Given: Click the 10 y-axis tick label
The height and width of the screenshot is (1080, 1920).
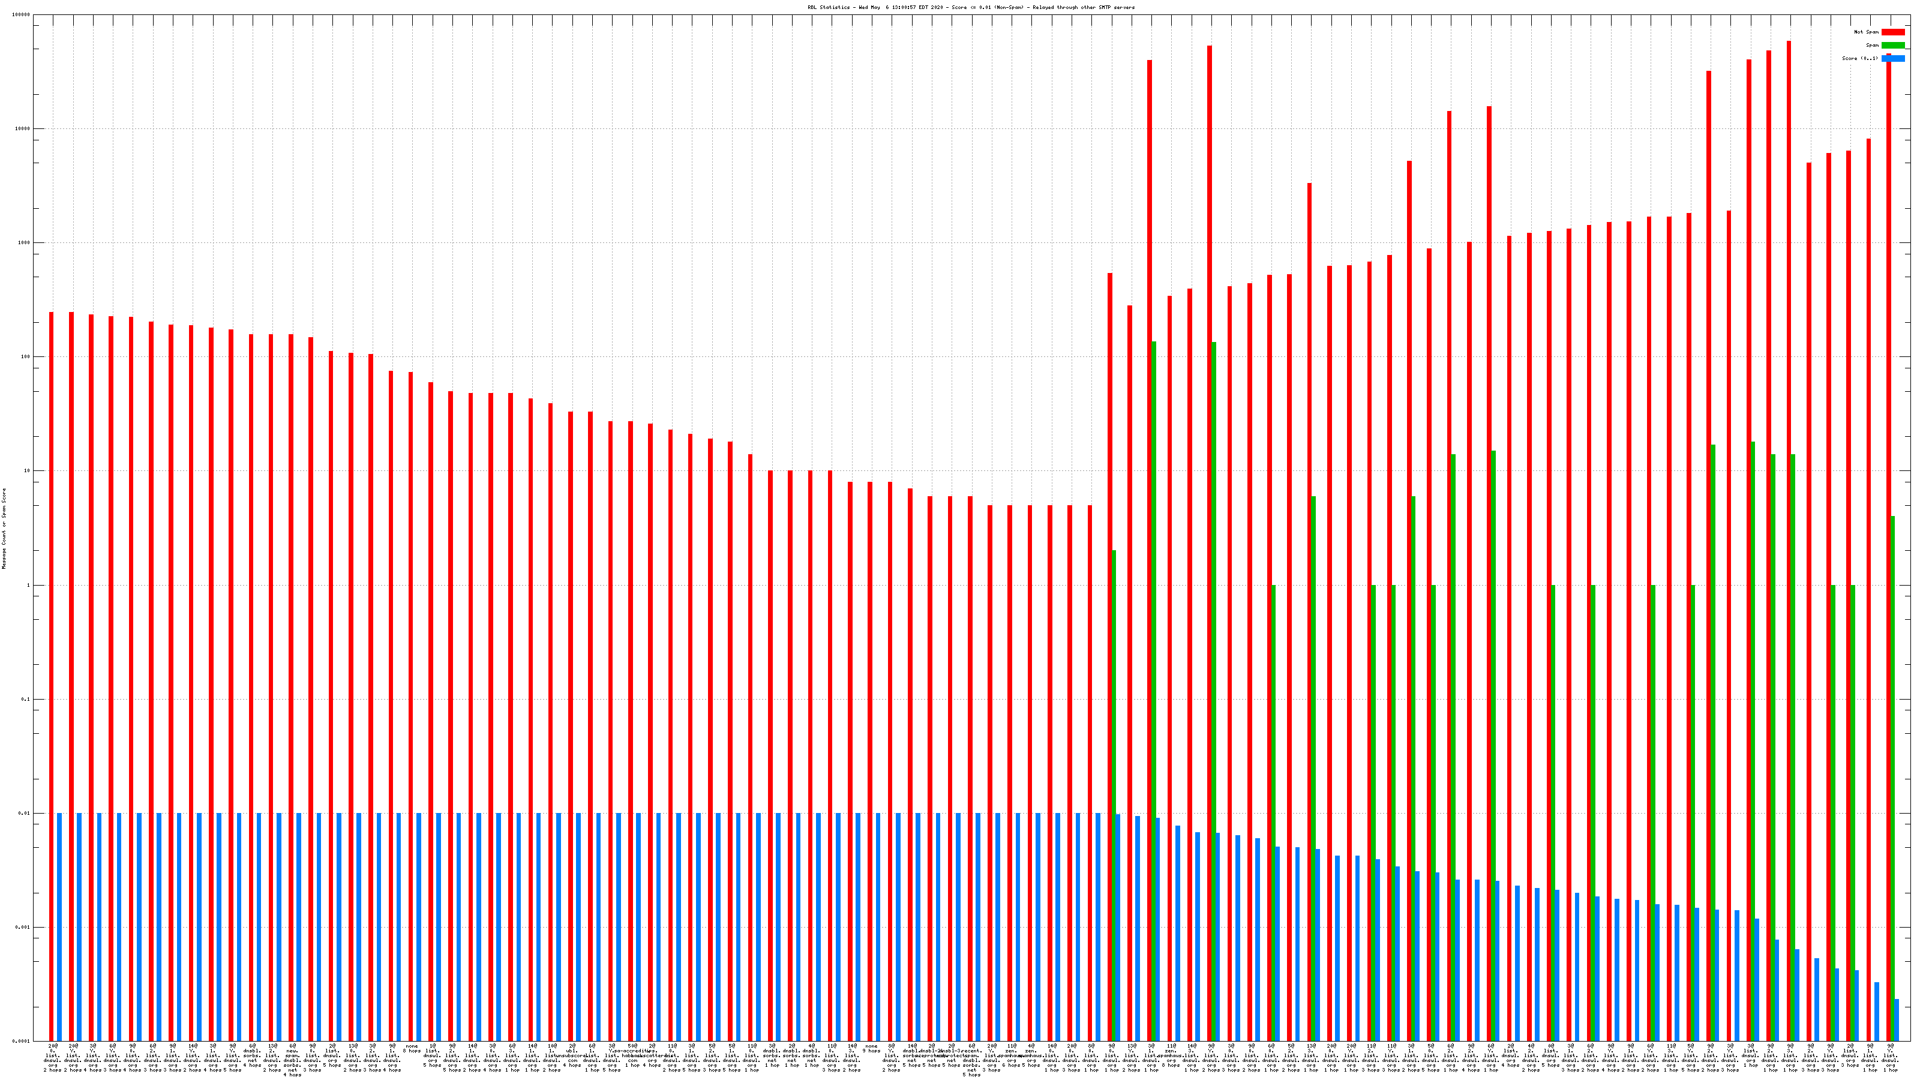Looking at the screenshot, I should pyautogui.click(x=27, y=471).
